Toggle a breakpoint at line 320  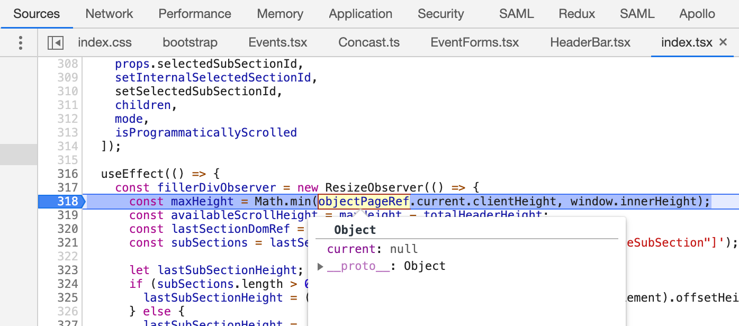coord(68,229)
